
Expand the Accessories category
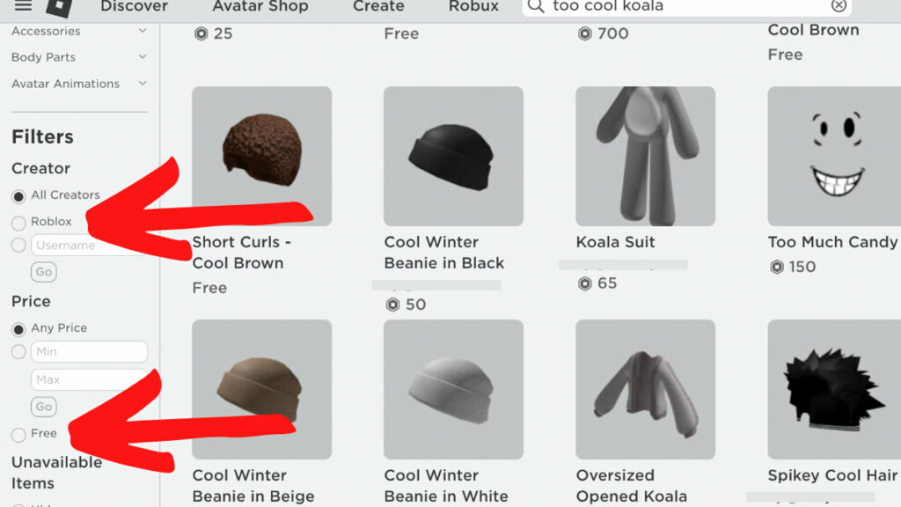(79, 31)
